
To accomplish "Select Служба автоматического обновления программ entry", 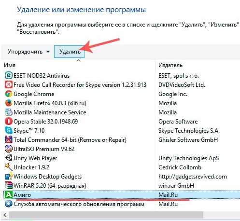I will tap(79, 204).
